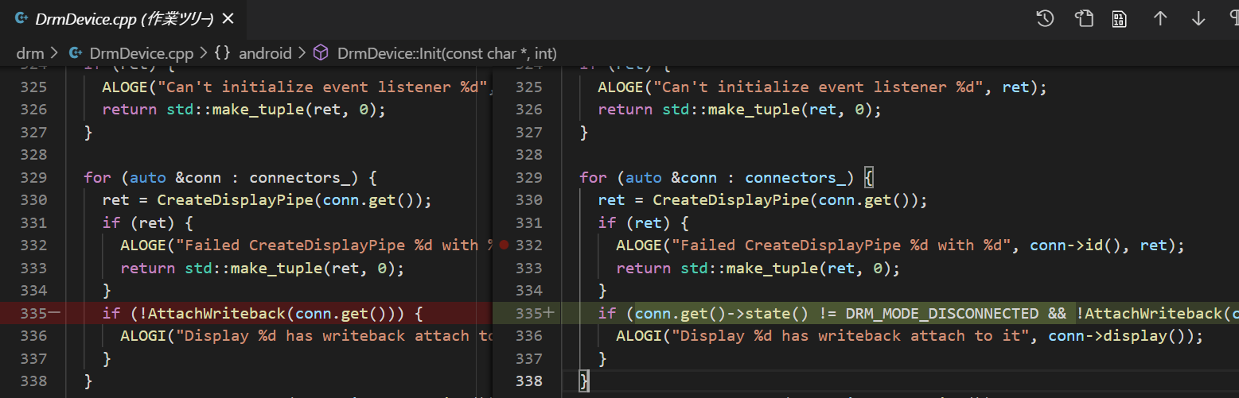Click the C++ file icon in the tab
The image size is (1239, 398).
pos(21,18)
